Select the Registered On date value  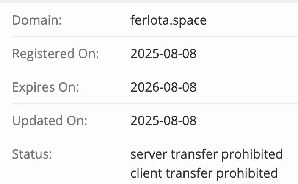pyautogui.click(x=163, y=54)
